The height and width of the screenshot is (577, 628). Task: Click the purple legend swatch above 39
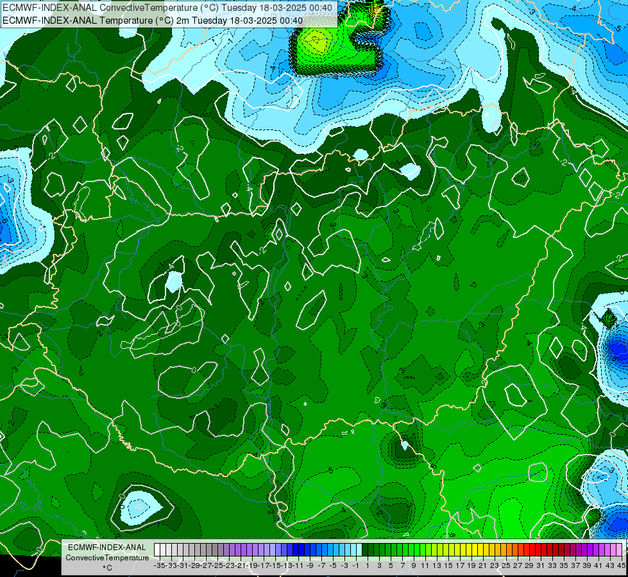[584, 549]
